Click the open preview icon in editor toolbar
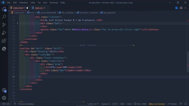 pos(177,8)
